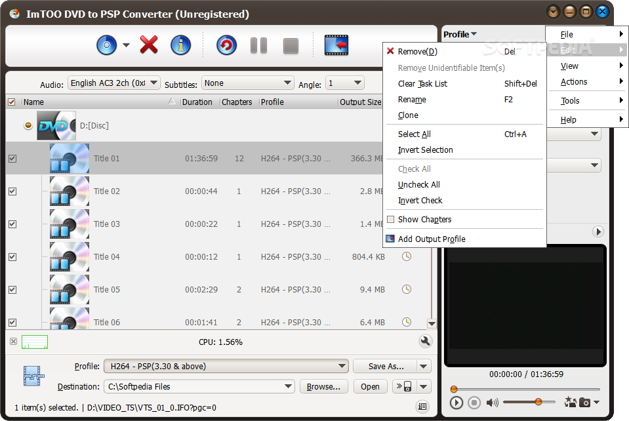Click the red X Remove icon
The image size is (629, 421).
tap(149, 45)
